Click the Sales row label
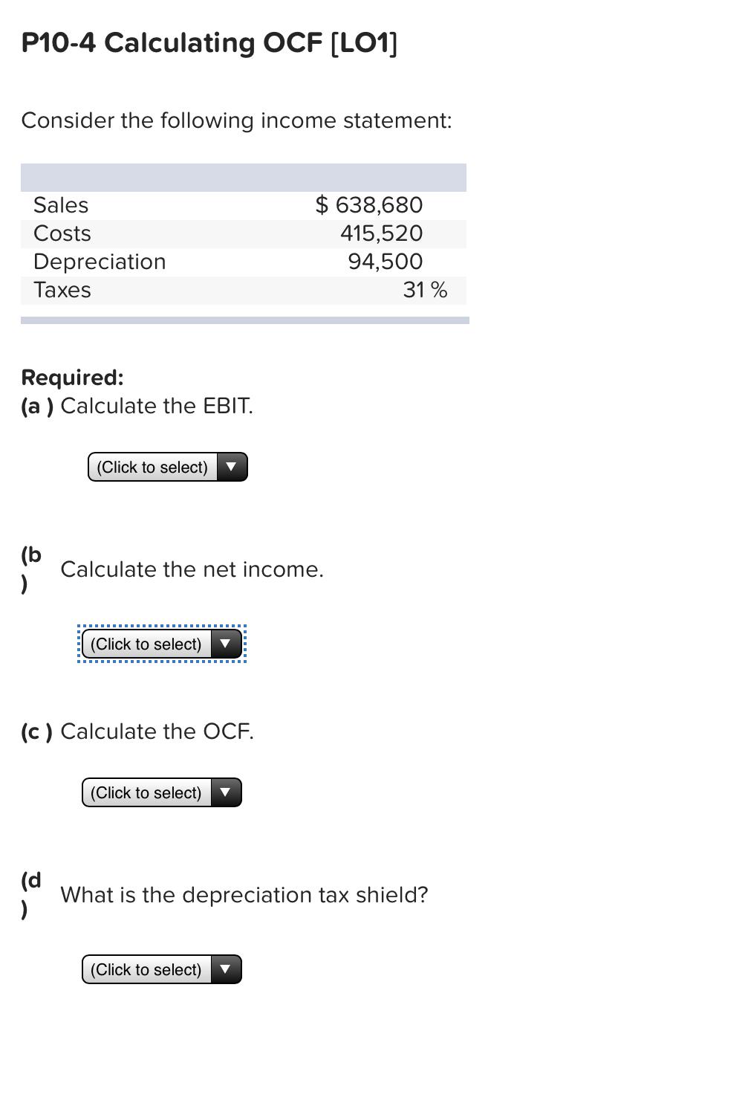Image resolution: width=748 pixels, height=1109 pixels. click(61, 205)
